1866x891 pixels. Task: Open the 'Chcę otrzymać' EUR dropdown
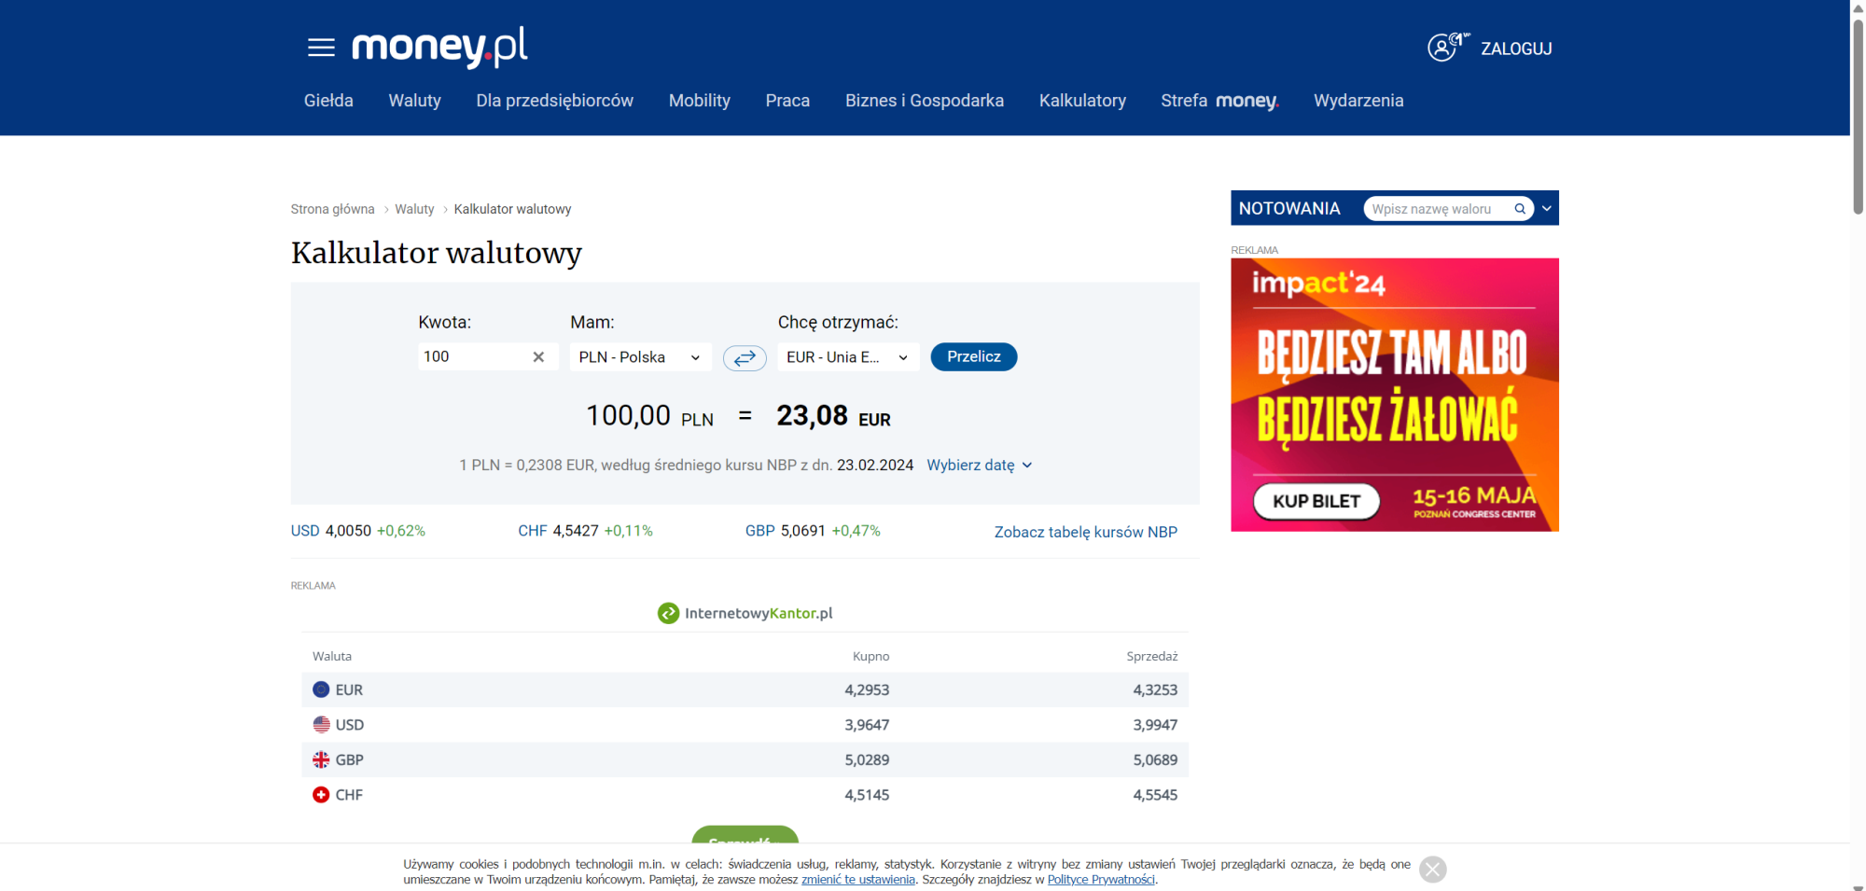[847, 357]
